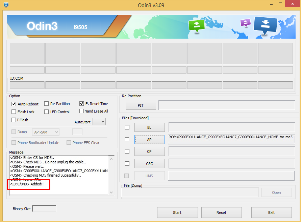
Task: Tick the CP file checkbox
Action: 127,152
